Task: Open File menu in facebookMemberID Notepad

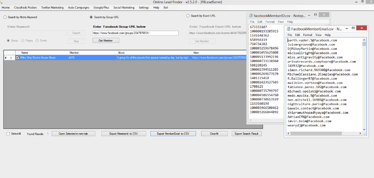Action: click(252, 22)
